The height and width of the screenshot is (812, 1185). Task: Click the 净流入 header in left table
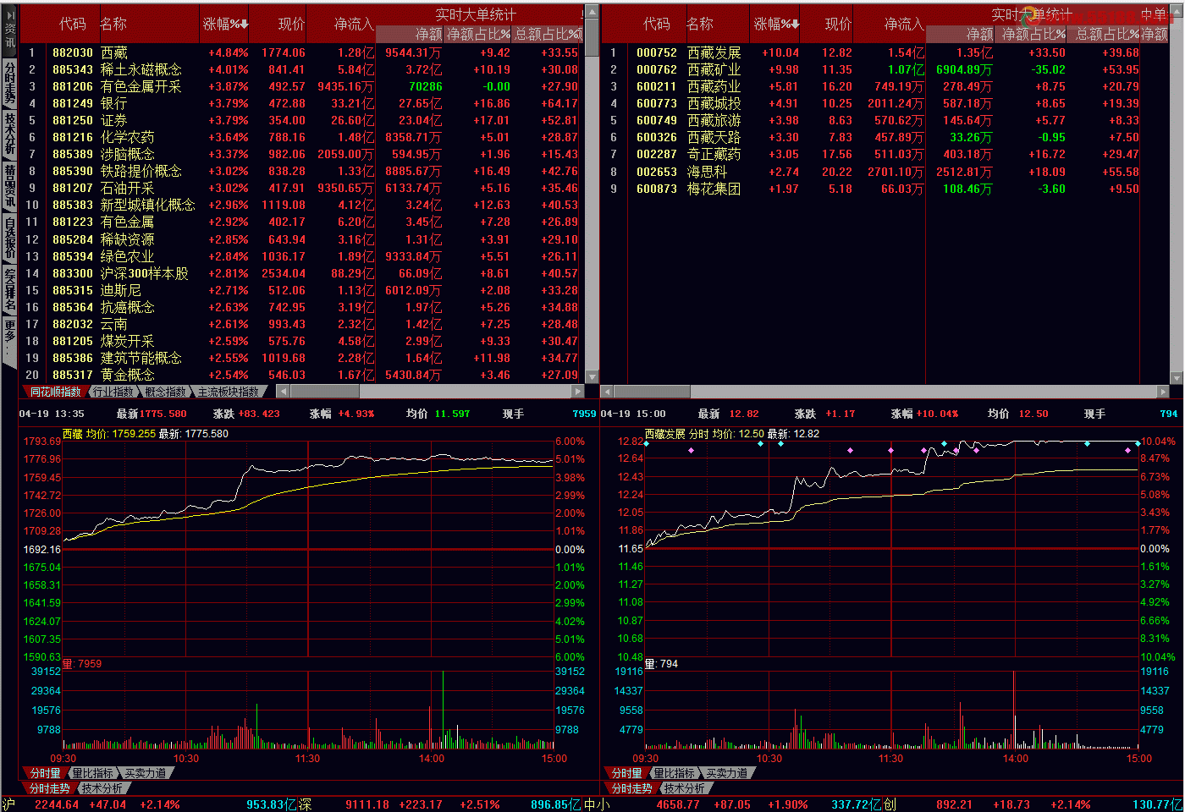[x=353, y=24]
